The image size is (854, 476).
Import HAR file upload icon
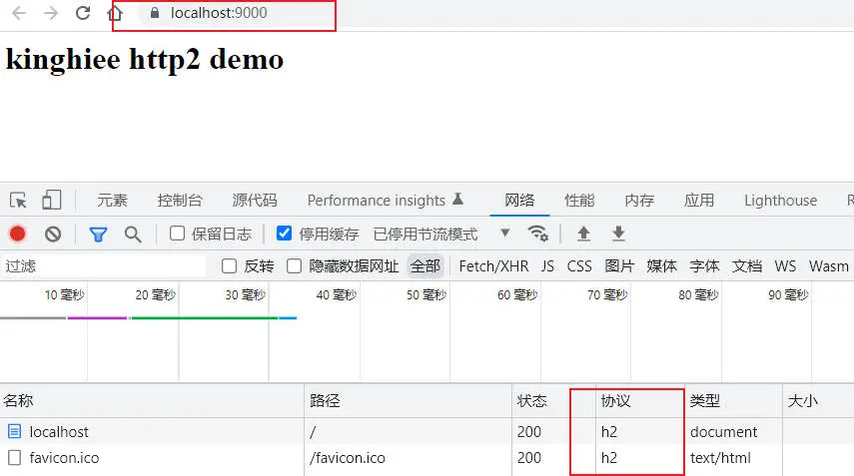click(x=583, y=234)
